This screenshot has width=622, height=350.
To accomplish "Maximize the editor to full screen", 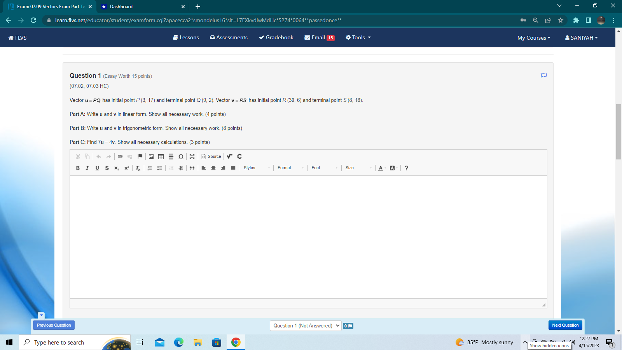I will (x=192, y=156).
